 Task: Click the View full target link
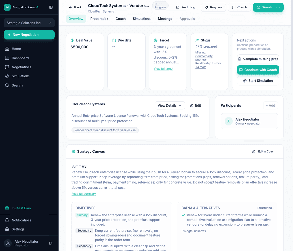(x=164, y=69)
